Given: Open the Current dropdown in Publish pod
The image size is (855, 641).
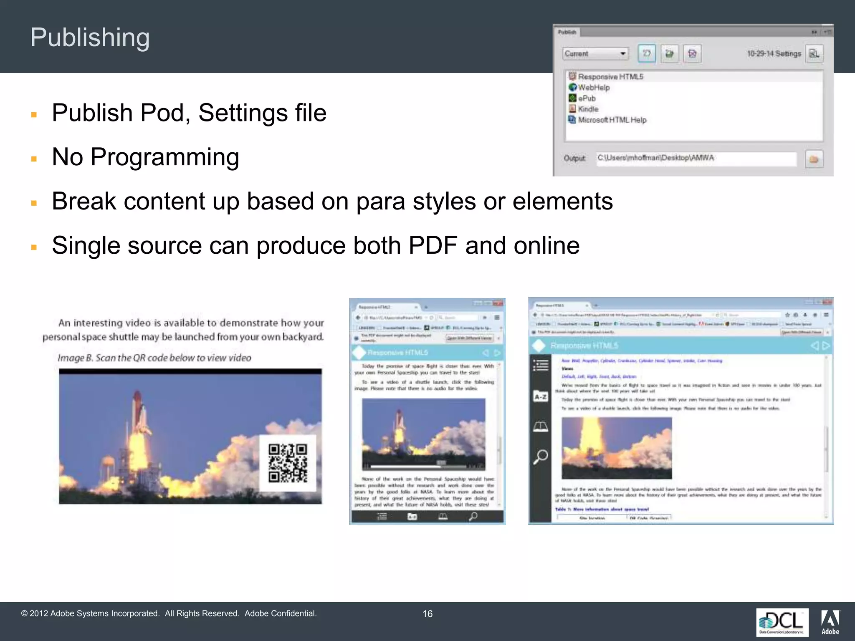Looking at the screenshot, I should pyautogui.click(x=595, y=53).
